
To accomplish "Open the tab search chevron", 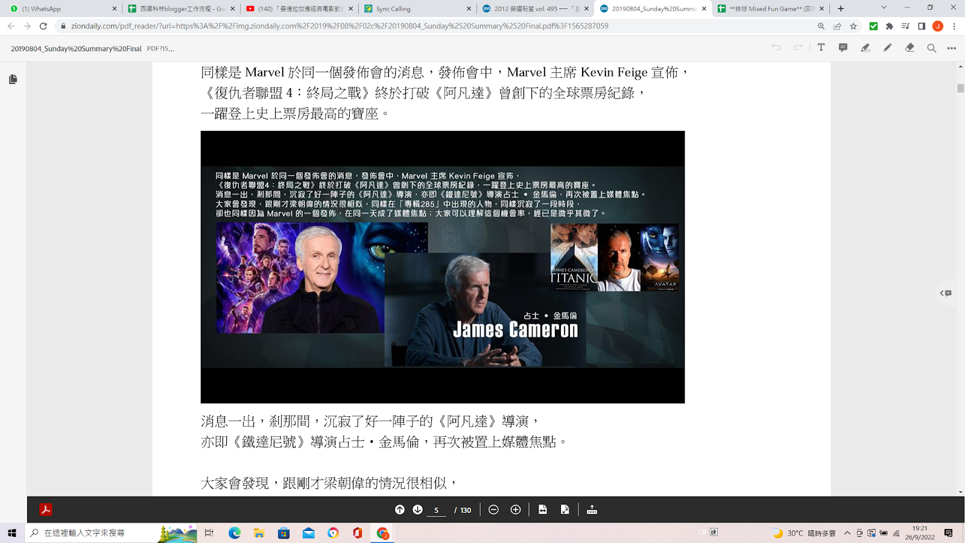I will [884, 8].
